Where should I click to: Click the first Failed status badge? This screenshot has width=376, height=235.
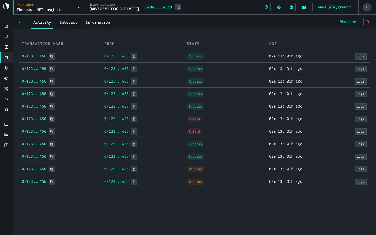pyautogui.click(x=195, y=119)
